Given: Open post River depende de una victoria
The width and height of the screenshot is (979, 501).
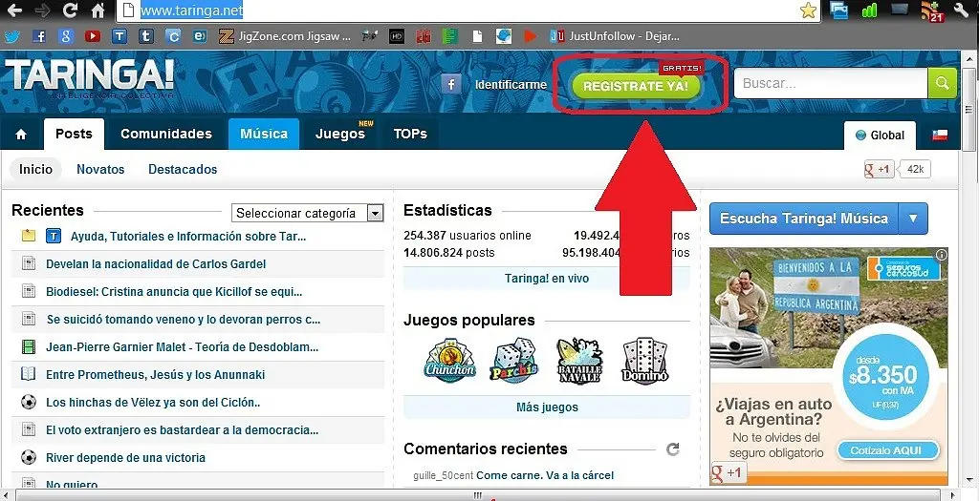Looking at the screenshot, I should 125,457.
